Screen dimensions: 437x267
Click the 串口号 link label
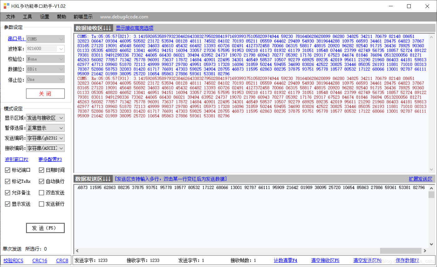click(17, 39)
